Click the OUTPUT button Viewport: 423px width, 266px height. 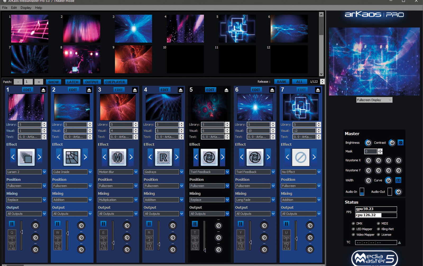coord(92,82)
